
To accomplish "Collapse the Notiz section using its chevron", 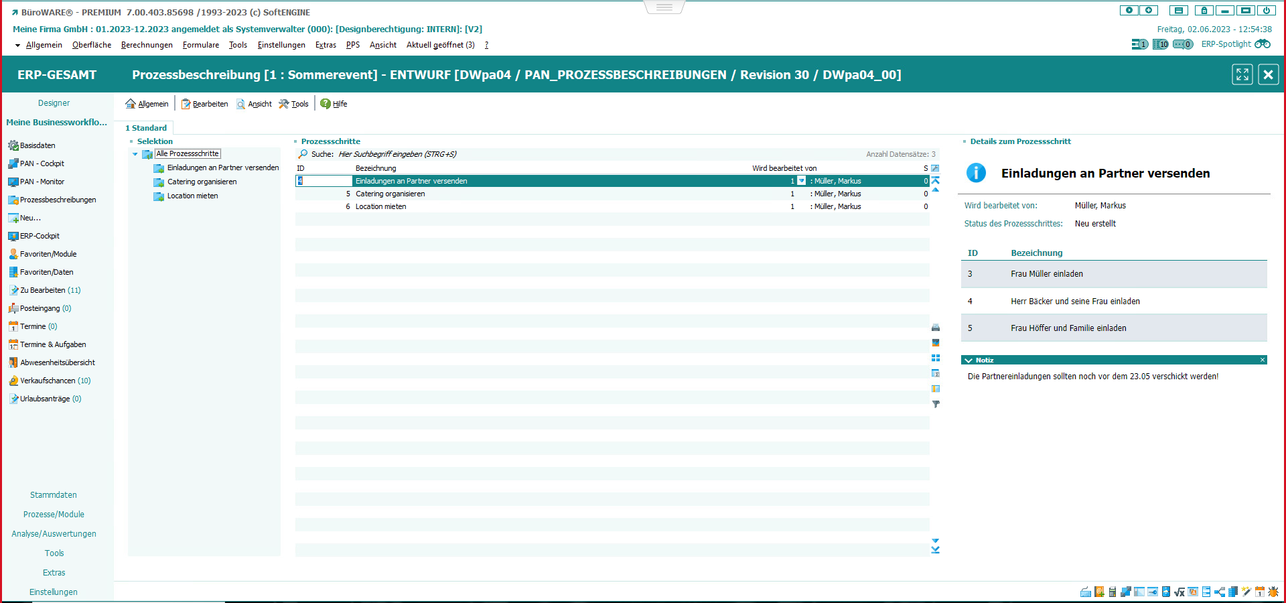I will click(969, 360).
